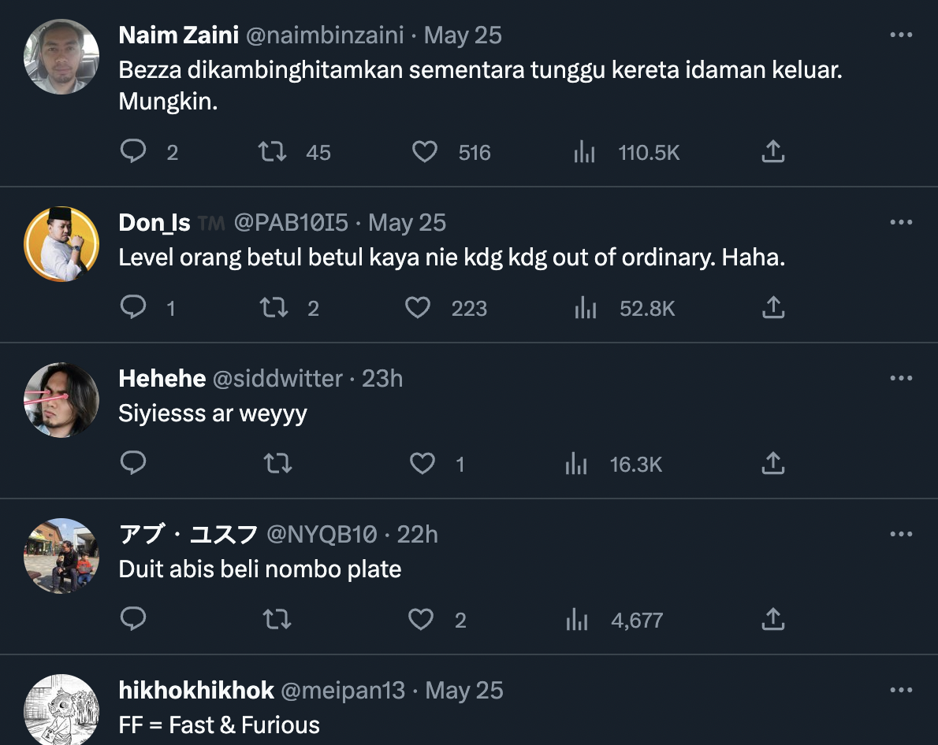This screenshot has width=938, height=745.
Task: Like Don_Is tweet with 223 likes
Action: tap(418, 307)
